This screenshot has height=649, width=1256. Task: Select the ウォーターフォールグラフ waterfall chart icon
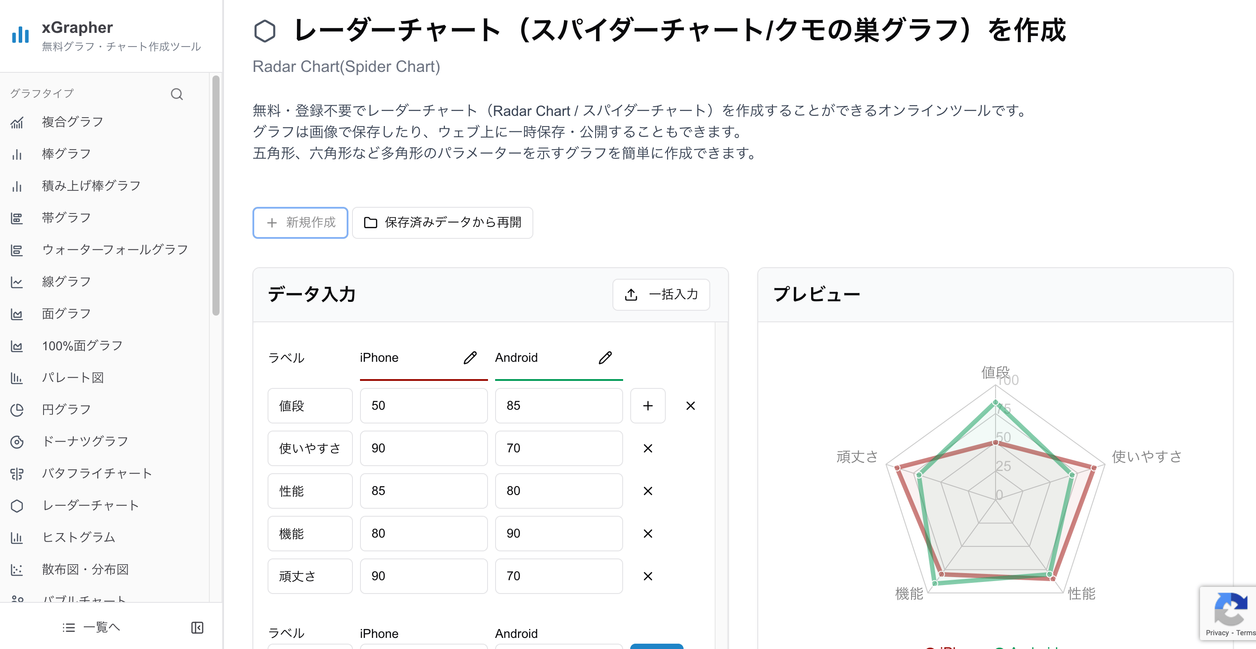tap(17, 249)
